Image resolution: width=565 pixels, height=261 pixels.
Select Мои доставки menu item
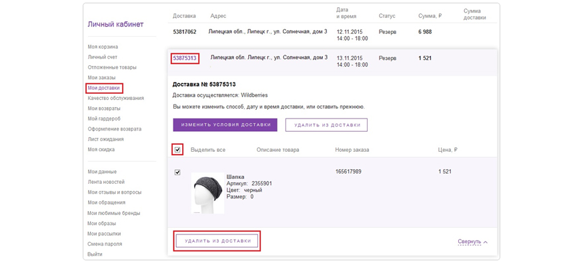coord(104,88)
